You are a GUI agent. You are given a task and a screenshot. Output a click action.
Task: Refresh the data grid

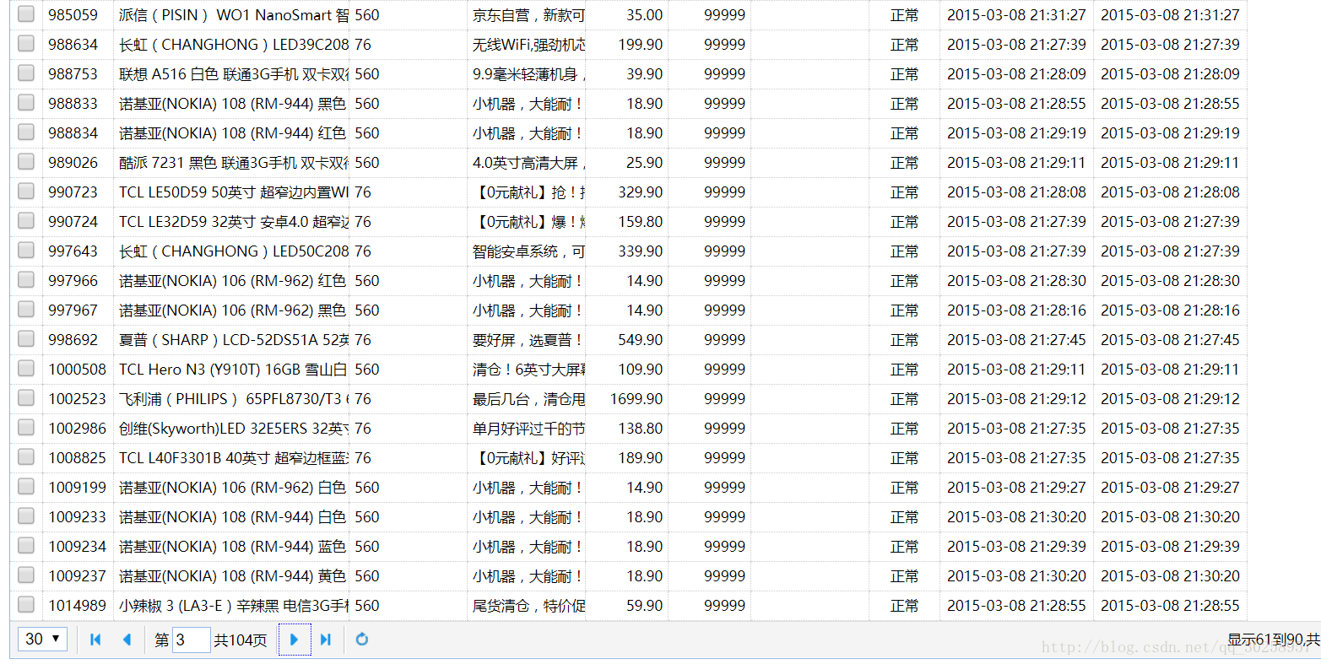click(362, 640)
